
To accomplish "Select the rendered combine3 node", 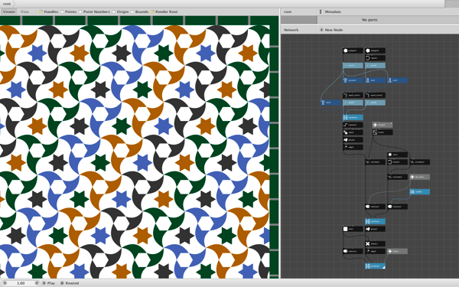I will click(x=376, y=266).
